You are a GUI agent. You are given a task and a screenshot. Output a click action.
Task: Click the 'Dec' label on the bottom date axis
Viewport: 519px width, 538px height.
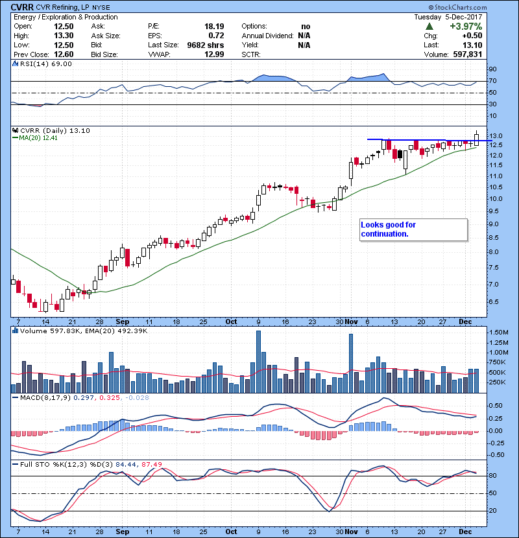(x=465, y=532)
